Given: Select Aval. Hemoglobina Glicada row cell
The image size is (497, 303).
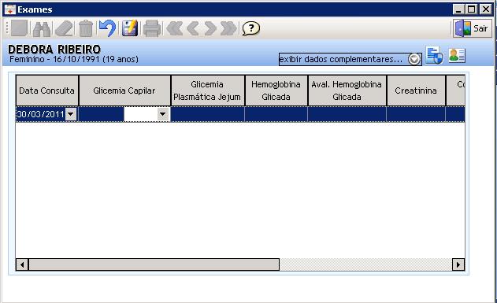Looking at the screenshot, I should pyautogui.click(x=347, y=114).
